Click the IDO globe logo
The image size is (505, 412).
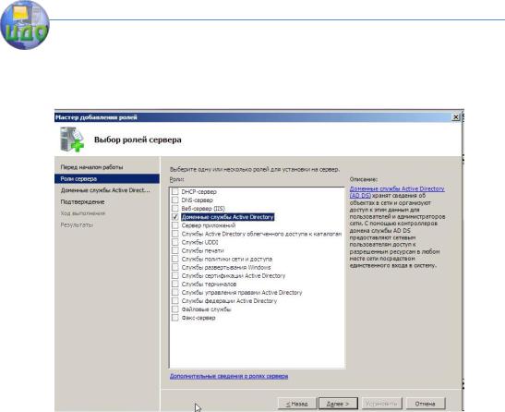25,25
